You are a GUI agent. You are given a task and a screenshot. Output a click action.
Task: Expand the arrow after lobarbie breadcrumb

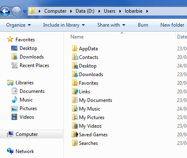click(147, 11)
